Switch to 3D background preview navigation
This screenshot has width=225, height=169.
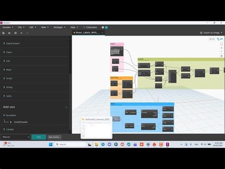(212, 39)
